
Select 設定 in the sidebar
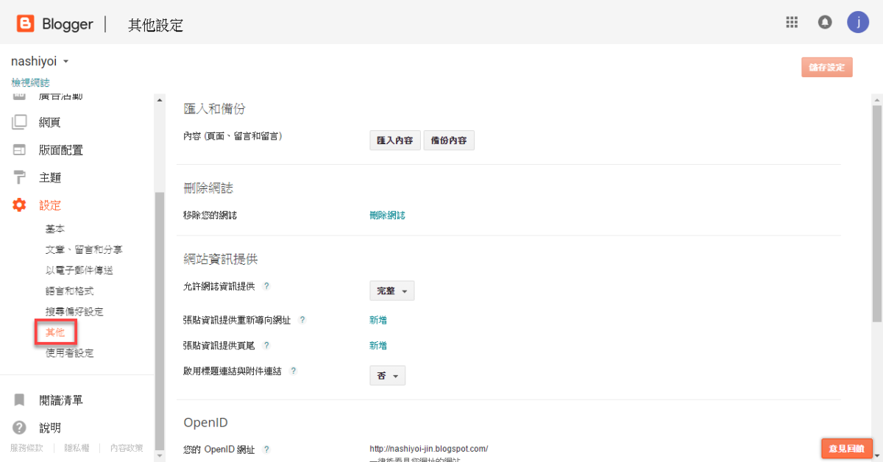pos(50,205)
